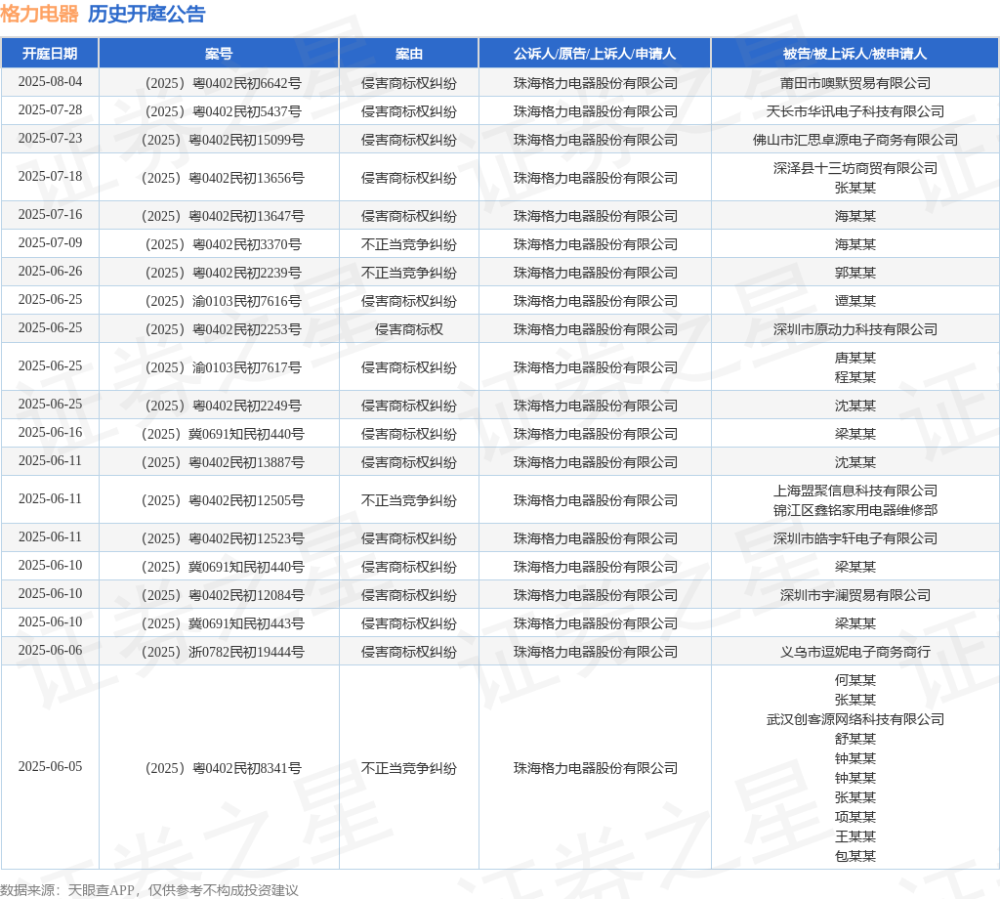This screenshot has width=1000, height=899.
Task: Click defendant 程某某
Action: pyautogui.click(x=854, y=377)
